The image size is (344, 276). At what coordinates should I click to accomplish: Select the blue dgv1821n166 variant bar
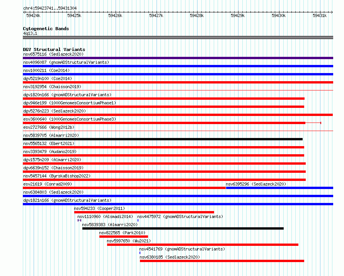click(178, 204)
